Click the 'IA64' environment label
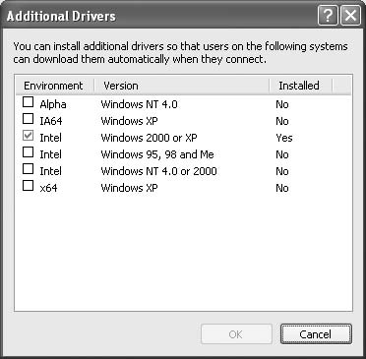 click(51, 121)
